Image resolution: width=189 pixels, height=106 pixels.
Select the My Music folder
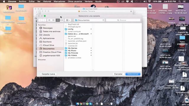(78, 51)
